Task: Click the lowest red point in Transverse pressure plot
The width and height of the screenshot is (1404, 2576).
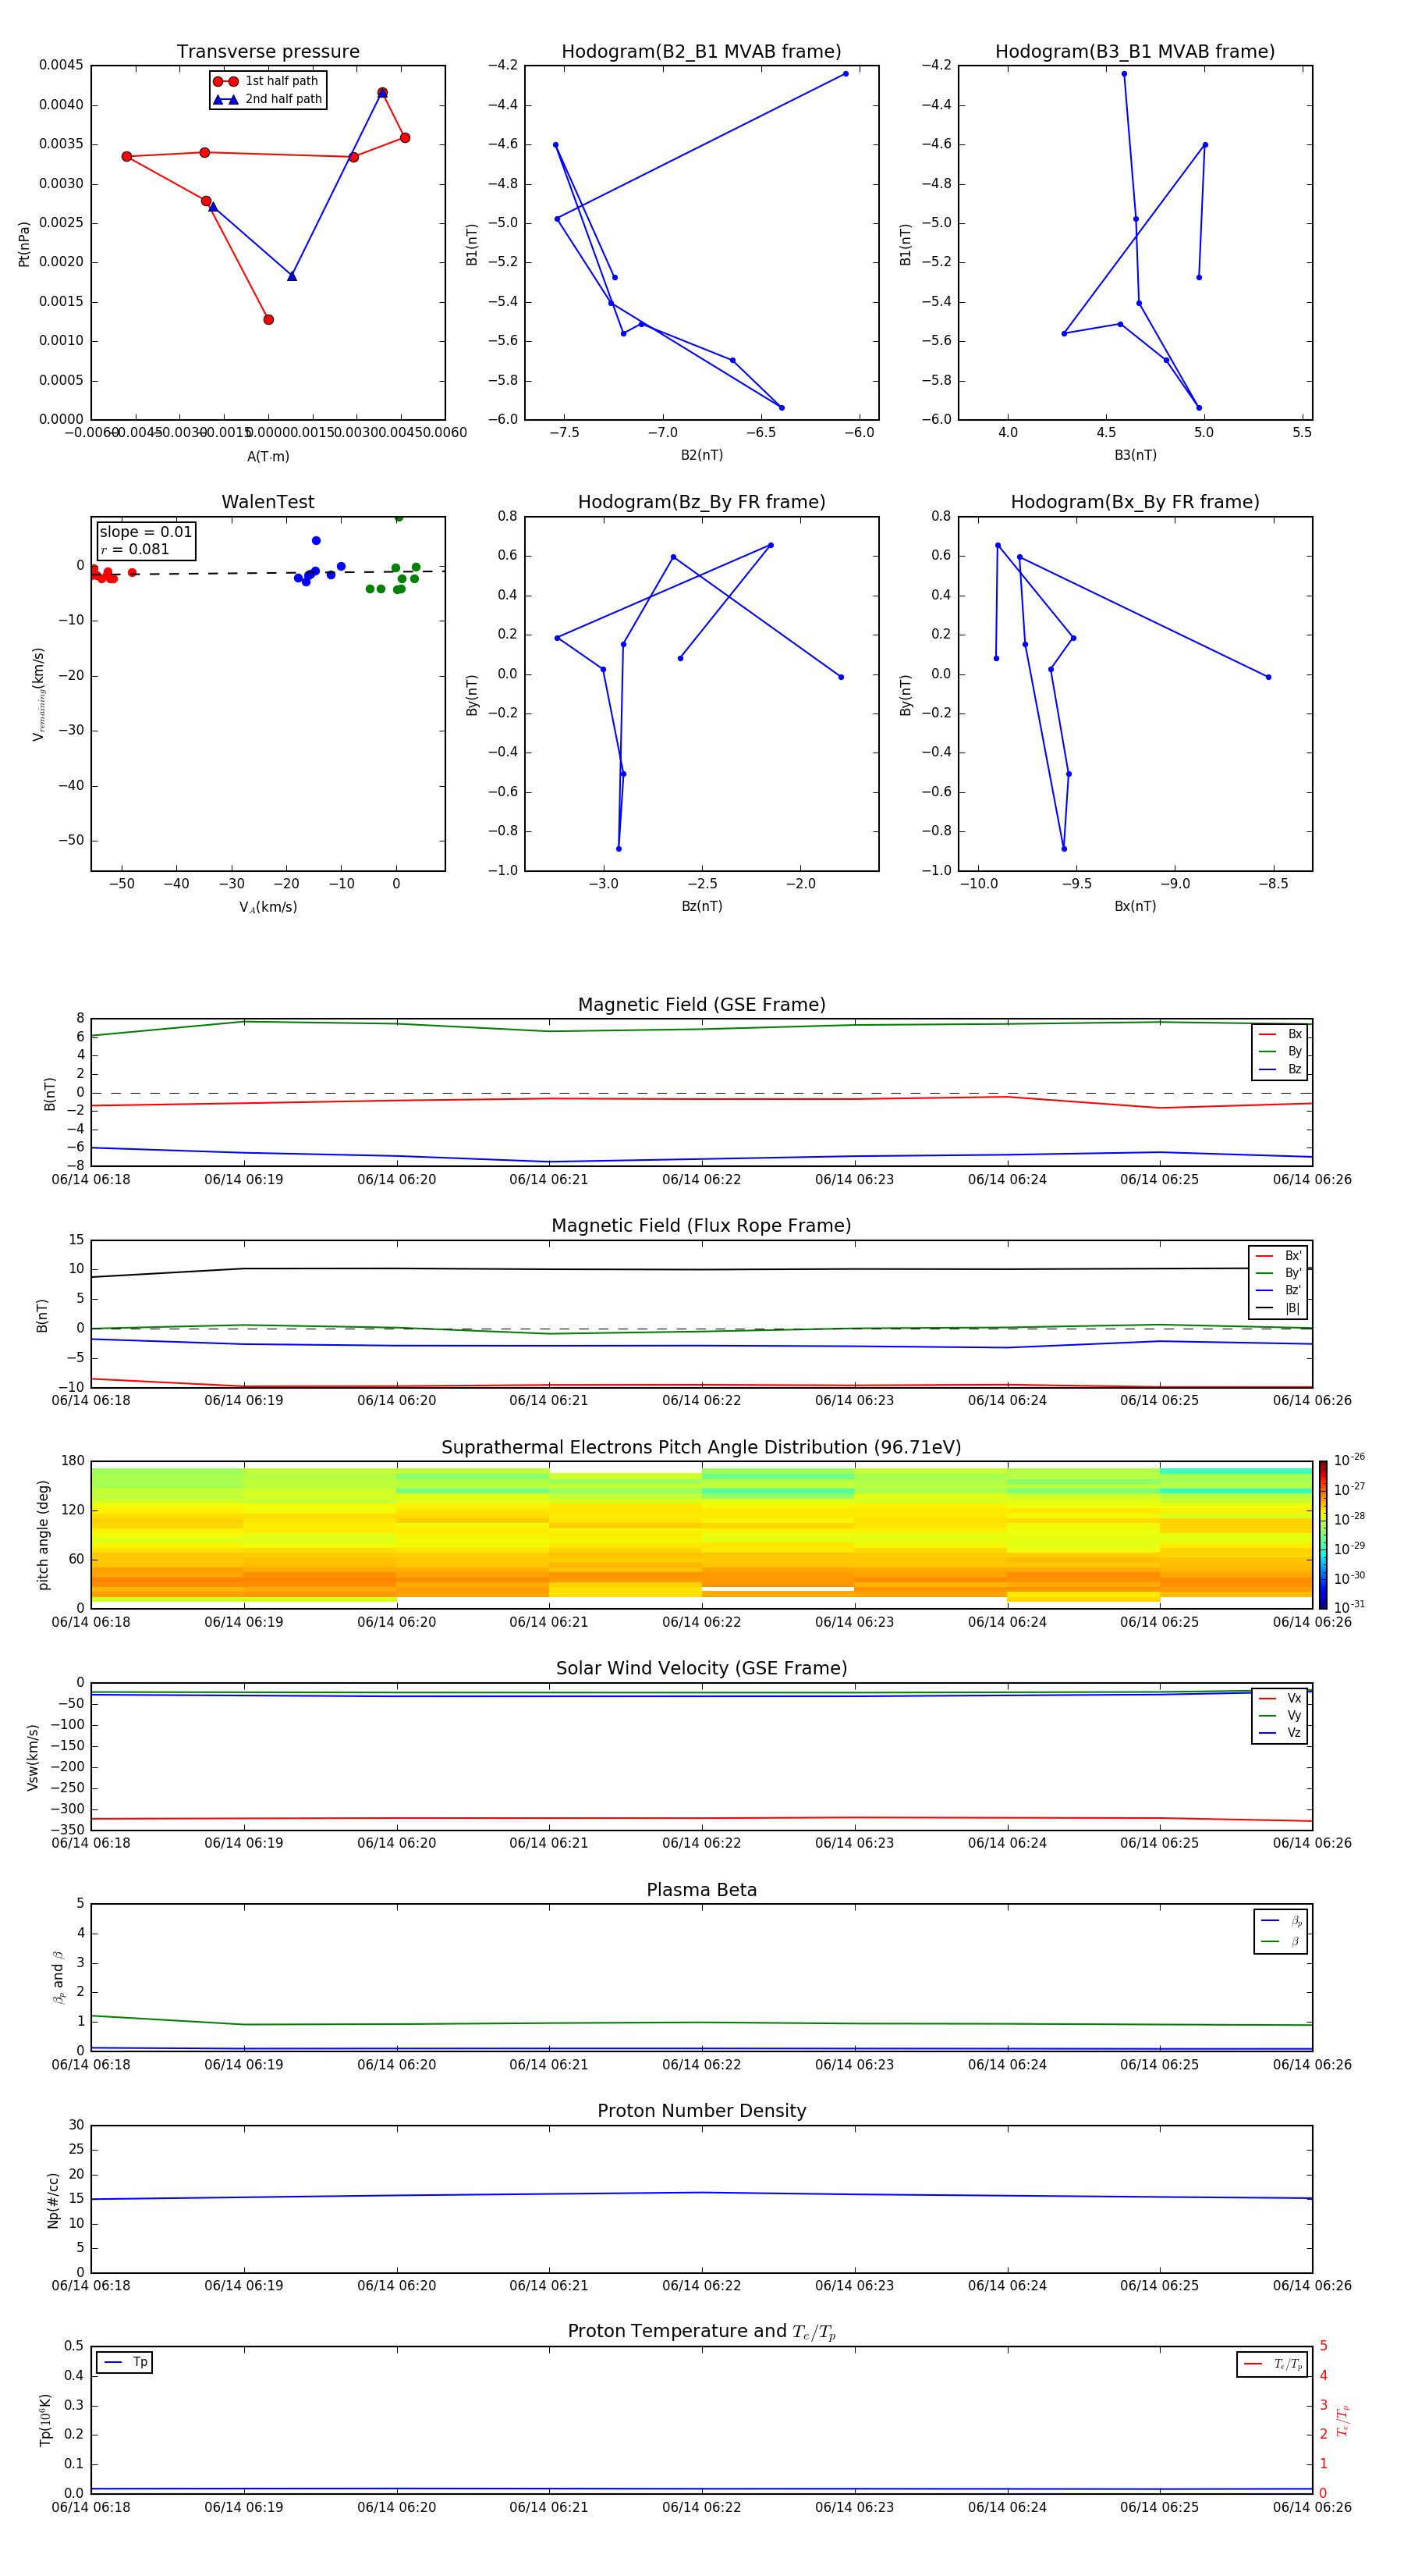Action: tap(268, 320)
